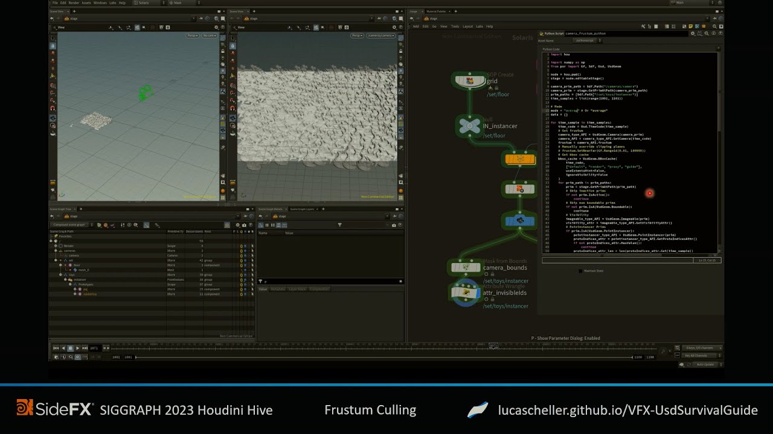Toggle visibility of the floor prim
This screenshot has height=434, width=773.
tap(245, 265)
